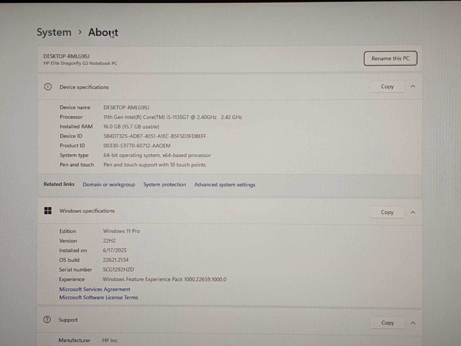Click the Device specifications heading

pyautogui.click(x=84, y=87)
